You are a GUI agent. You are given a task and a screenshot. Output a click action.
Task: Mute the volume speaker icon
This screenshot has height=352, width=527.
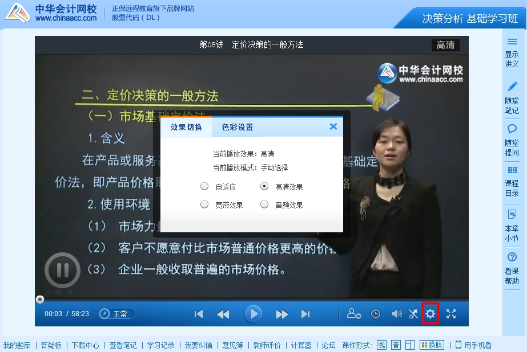tap(396, 314)
